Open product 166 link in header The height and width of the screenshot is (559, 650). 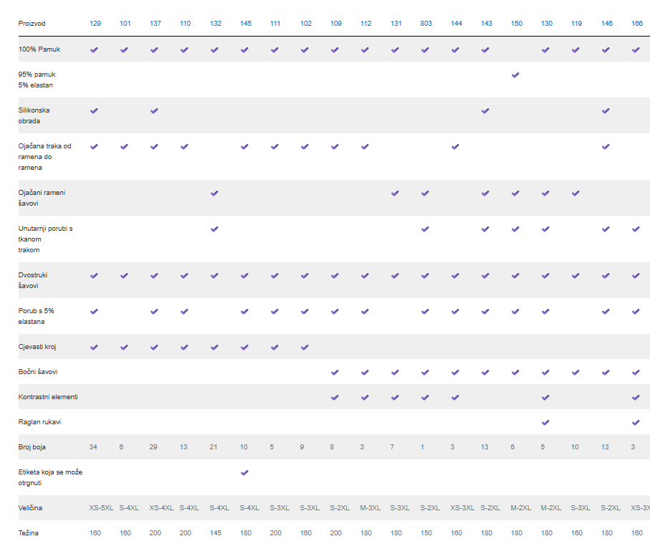(x=636, y=24)
